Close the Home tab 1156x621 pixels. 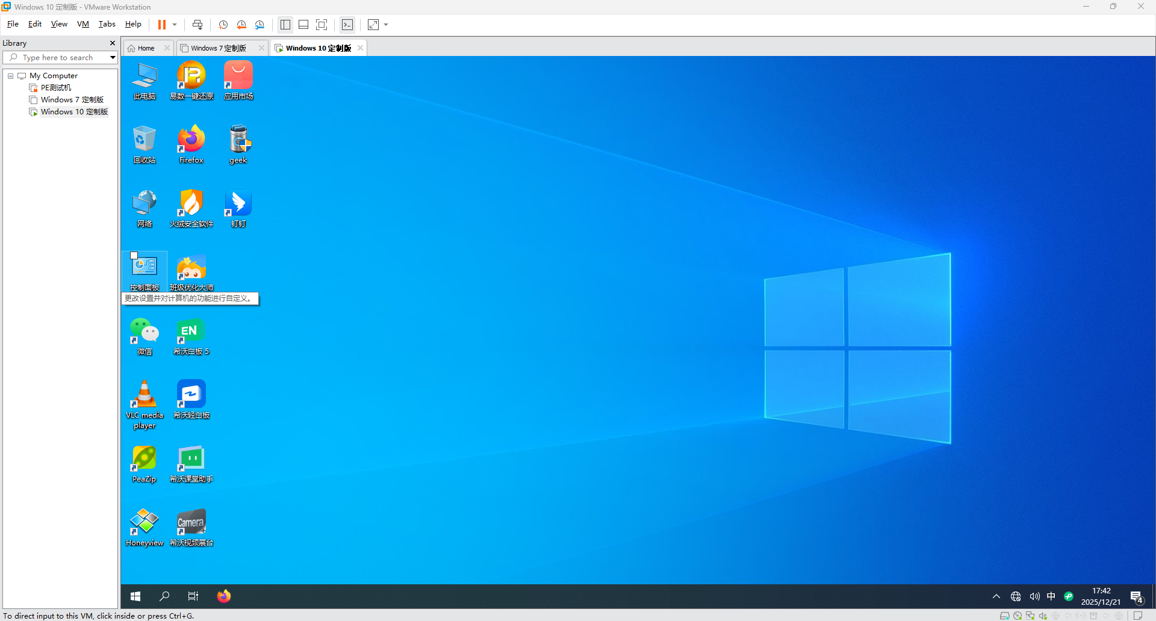pyautogui.click(x=167, y=48)
